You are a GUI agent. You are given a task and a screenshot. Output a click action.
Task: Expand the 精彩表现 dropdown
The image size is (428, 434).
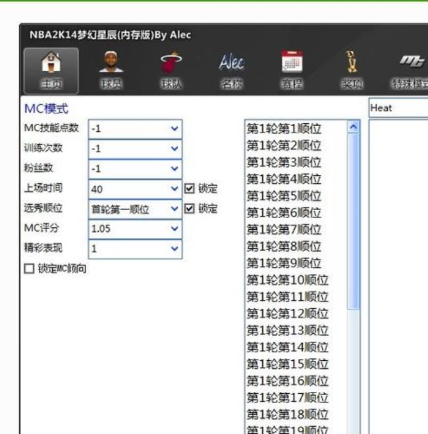click(x=174, y=248)
